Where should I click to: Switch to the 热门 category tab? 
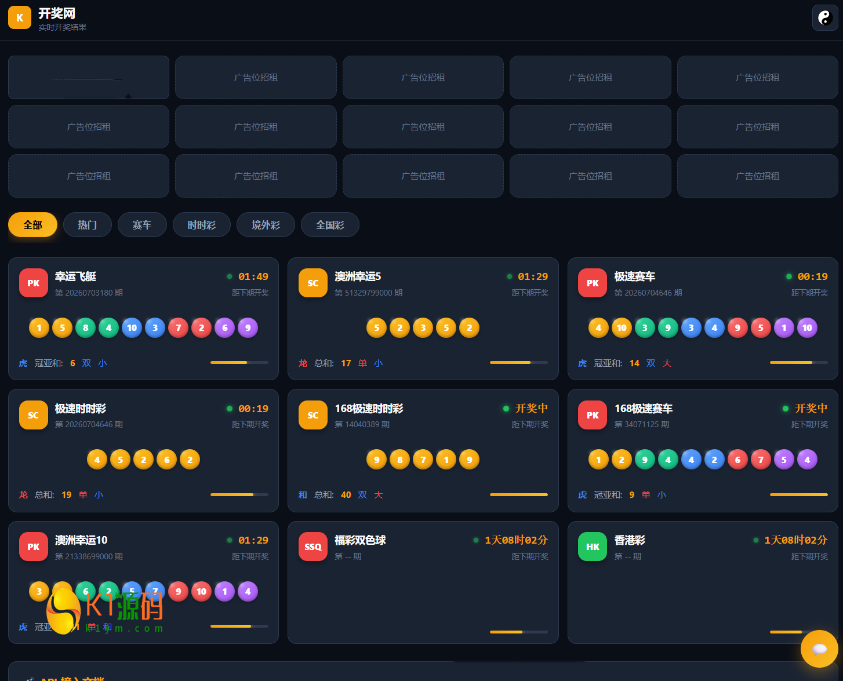click(x=88, y=225)
